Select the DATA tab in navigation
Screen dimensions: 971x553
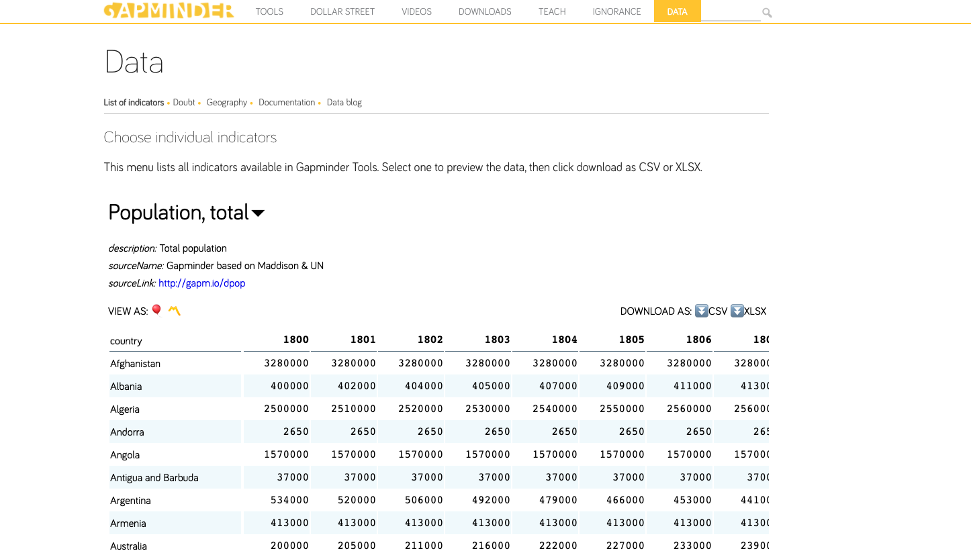[x=677, y=11]
